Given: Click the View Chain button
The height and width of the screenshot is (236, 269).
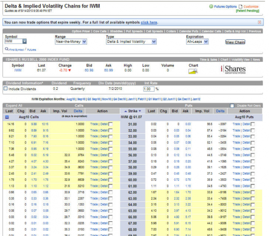Looking at the screenshot, I should 235,42.
